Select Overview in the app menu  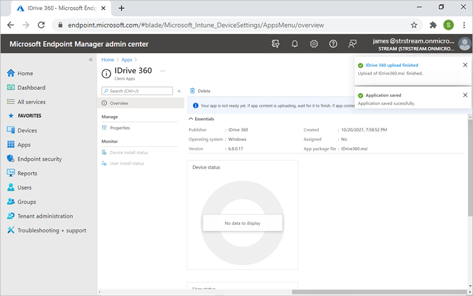pos(118,103)
